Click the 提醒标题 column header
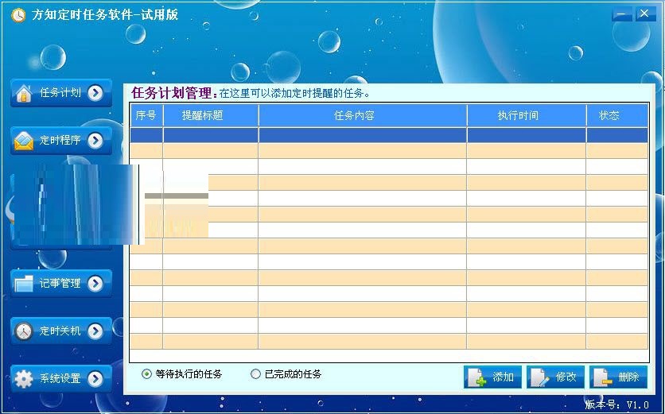Viewport: 665px width, 414px height. (211, 115)
